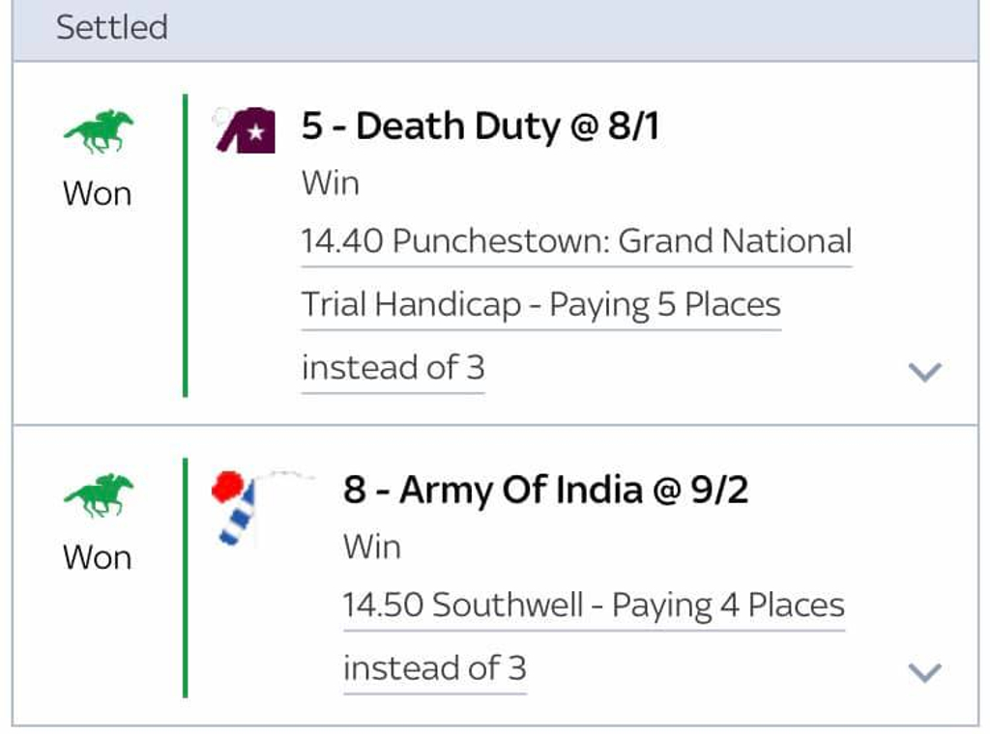Click the green horse icon beside Army Of India
990x734 pixels.
[x=99, y=495]
